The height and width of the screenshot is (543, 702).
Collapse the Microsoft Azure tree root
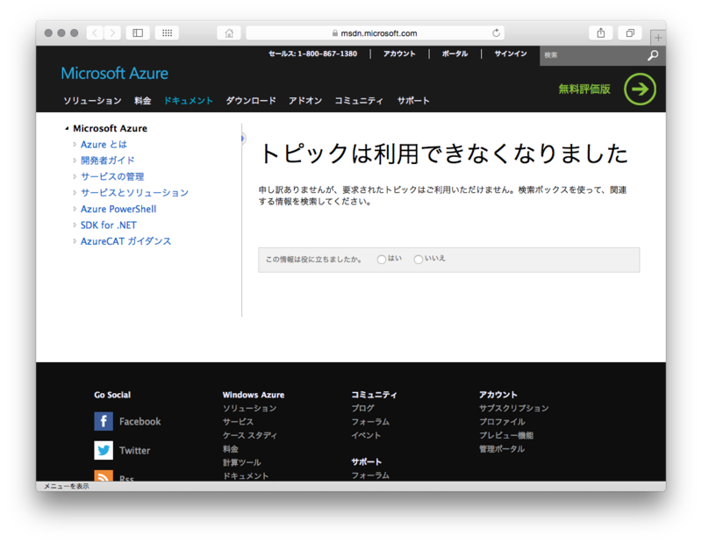click(67, 128)
